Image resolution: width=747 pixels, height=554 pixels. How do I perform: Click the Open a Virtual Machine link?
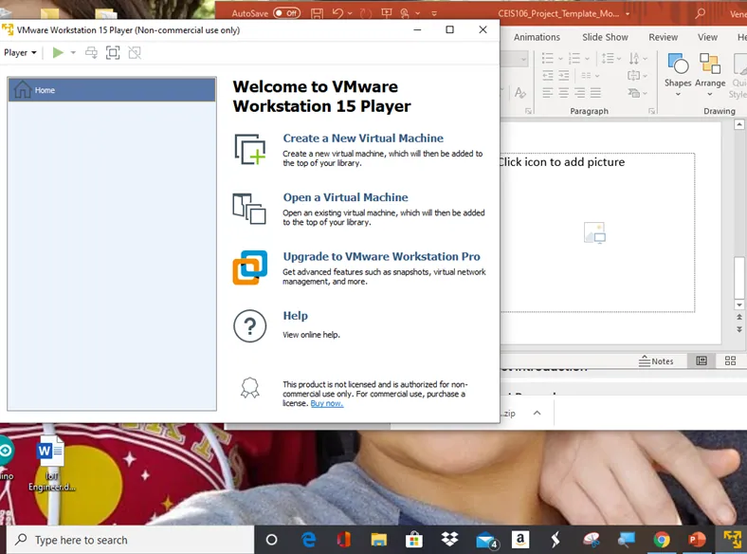(345, 197)
